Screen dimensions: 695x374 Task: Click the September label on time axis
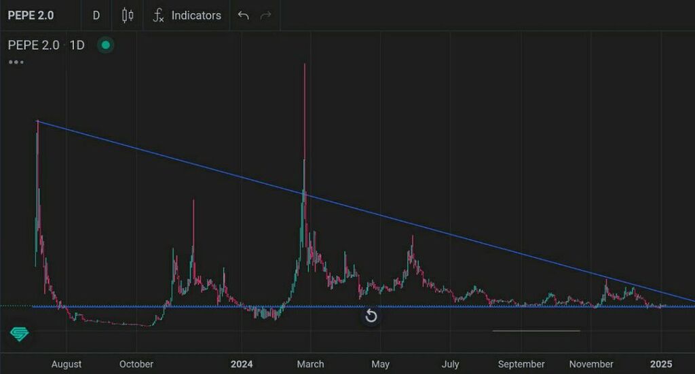pos(521,364)
